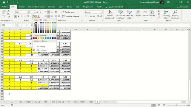Toggle align right button
Image resolution: width=191 pixels, height=107 pixels.
[x=52, y=16]
